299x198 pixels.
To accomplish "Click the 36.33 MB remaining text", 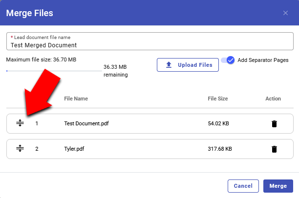I will pyautogui.click(x=116, y=71).
